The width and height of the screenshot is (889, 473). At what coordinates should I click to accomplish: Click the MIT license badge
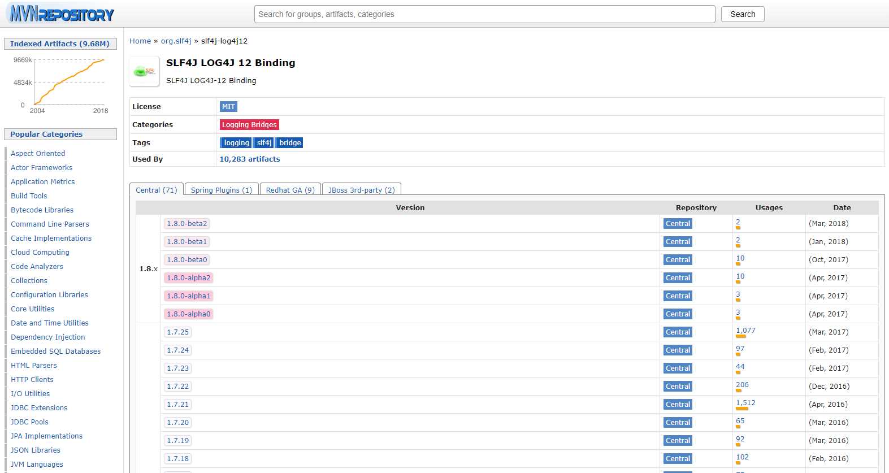(x=228, y=107)
